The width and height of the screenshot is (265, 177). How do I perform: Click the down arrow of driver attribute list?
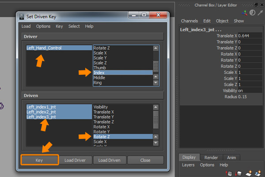pos(155,83)
